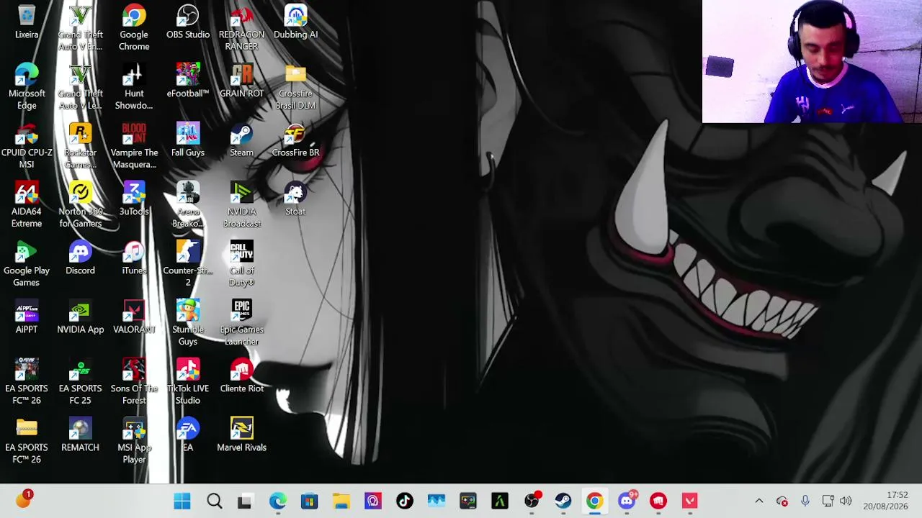Open the network tray icon
922x518 pixels.
[828, 501]
